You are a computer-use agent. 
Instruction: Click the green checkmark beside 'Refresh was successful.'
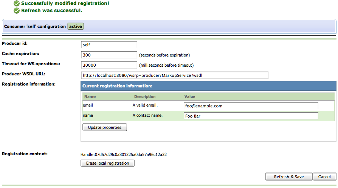(17, 11)
